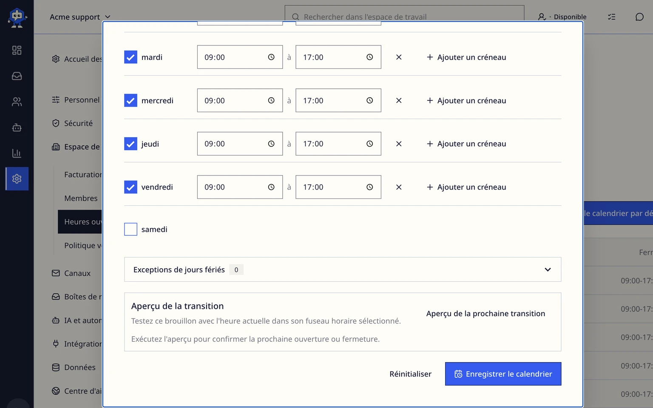Enable the samedi checkbox
The height and width of the screenshot is (408, 653).
131,229
